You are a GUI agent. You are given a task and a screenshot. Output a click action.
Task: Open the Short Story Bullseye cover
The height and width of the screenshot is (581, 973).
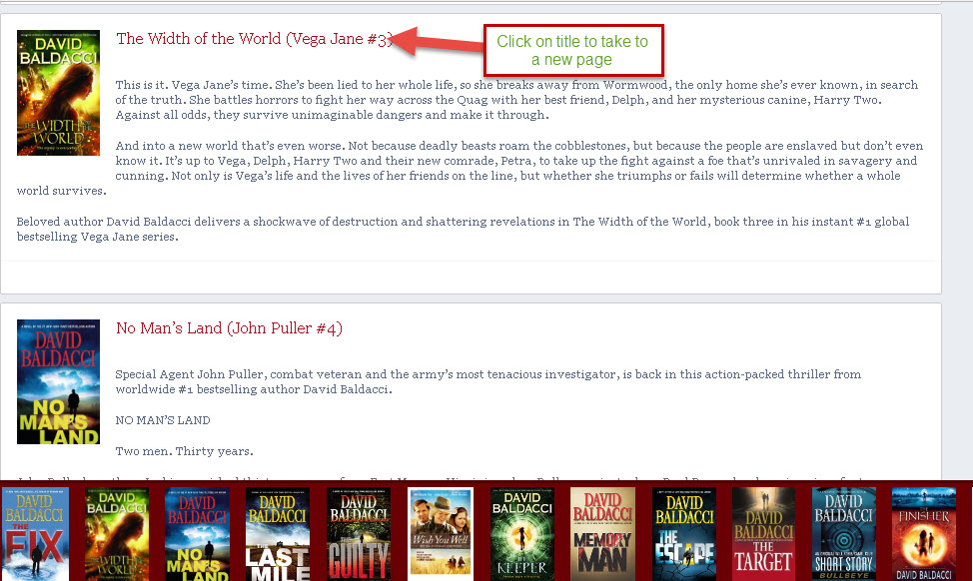click(x=844, y=534)
